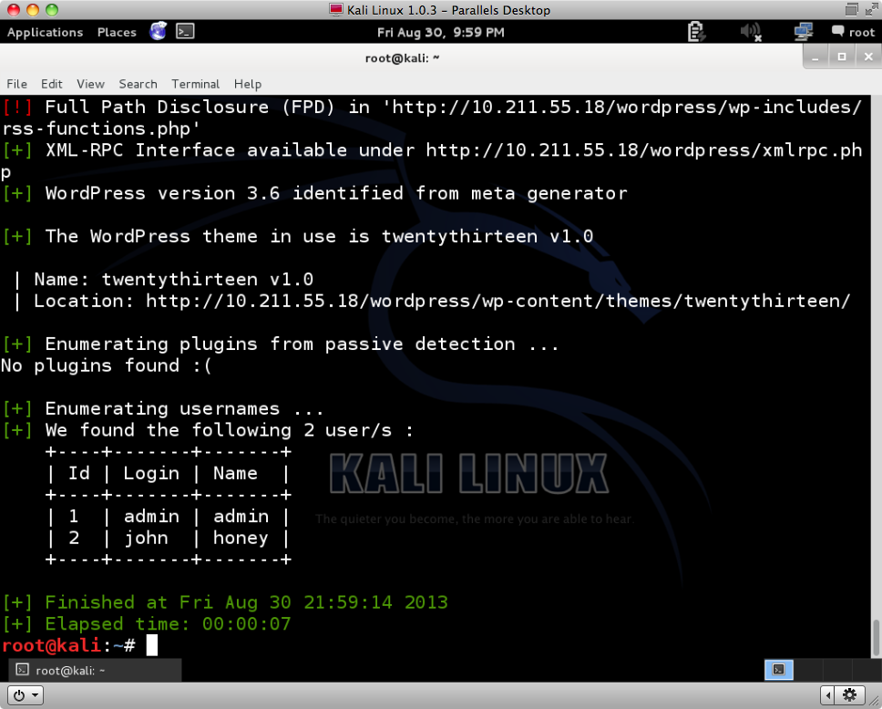Click the muted volume speaker icon
Viewport: 882px width, 709px height.
coord(751,32)
